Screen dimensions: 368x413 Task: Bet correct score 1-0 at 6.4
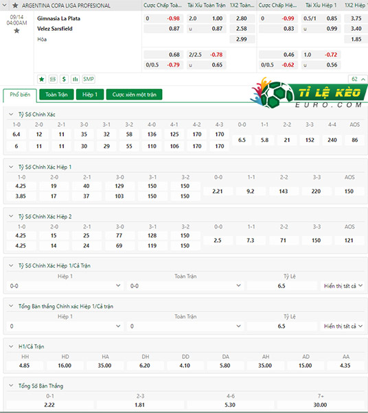click(x=16, y=134)
